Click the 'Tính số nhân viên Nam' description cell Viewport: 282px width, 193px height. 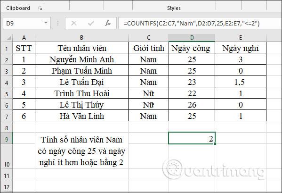tap(81, 151)
